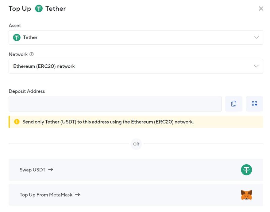This screenshot has width=270, height=212.
Task: Click the Network help question-mark icon
Action: (32, 54)
